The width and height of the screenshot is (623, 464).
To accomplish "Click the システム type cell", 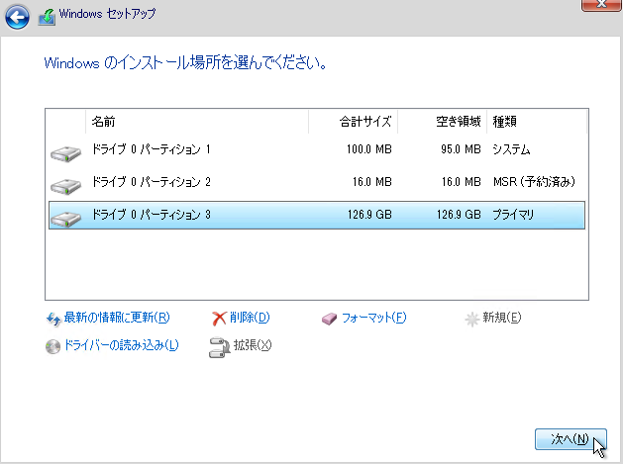I will point(511,149).
